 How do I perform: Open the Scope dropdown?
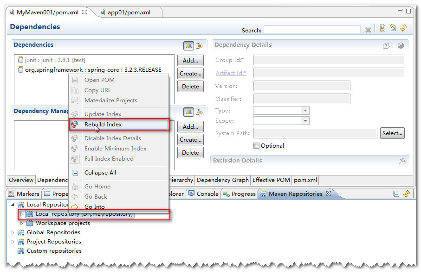click(305, 121)
